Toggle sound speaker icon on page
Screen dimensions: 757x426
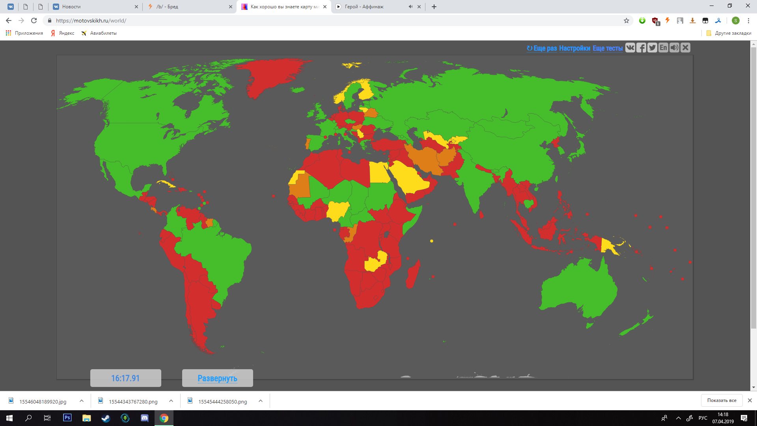674,48
